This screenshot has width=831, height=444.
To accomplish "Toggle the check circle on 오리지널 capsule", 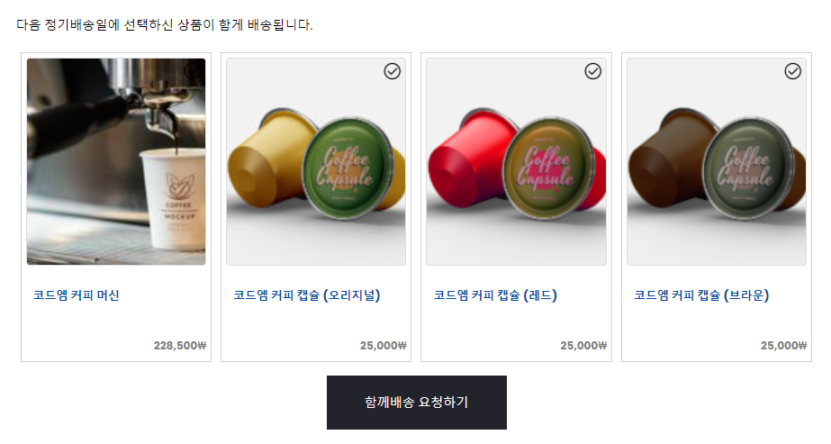I will pyautogui.click(x=393, y=71).
